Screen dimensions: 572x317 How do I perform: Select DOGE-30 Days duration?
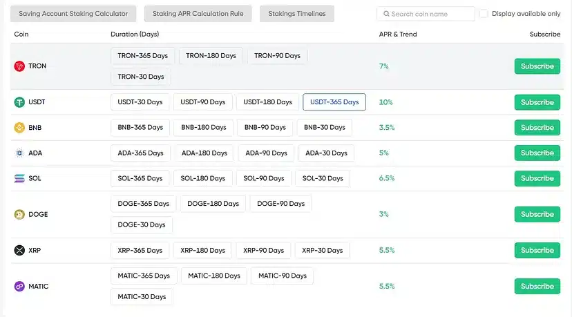point(142,224)
